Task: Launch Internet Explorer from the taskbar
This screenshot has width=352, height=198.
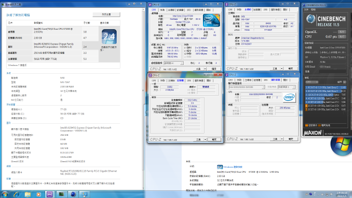Action: [16, 194]
